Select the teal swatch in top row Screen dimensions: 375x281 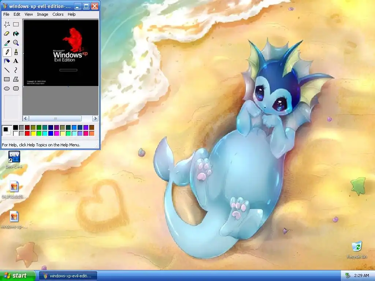45,128
